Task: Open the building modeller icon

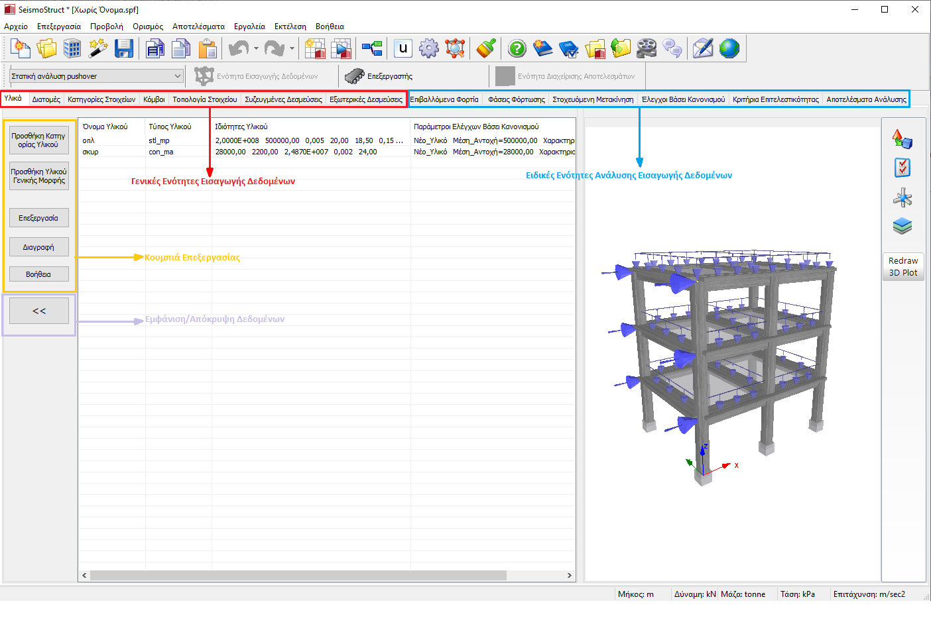Action: click(72, 48)
